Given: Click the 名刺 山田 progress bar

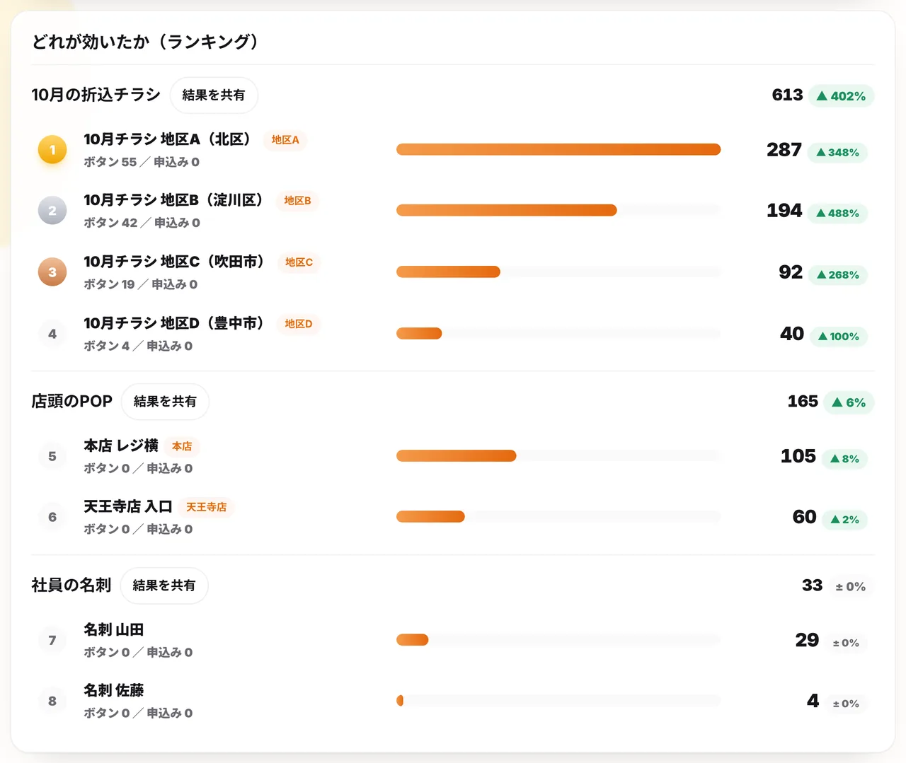Looking at the screenshot, I should click(x=558, y=639).
